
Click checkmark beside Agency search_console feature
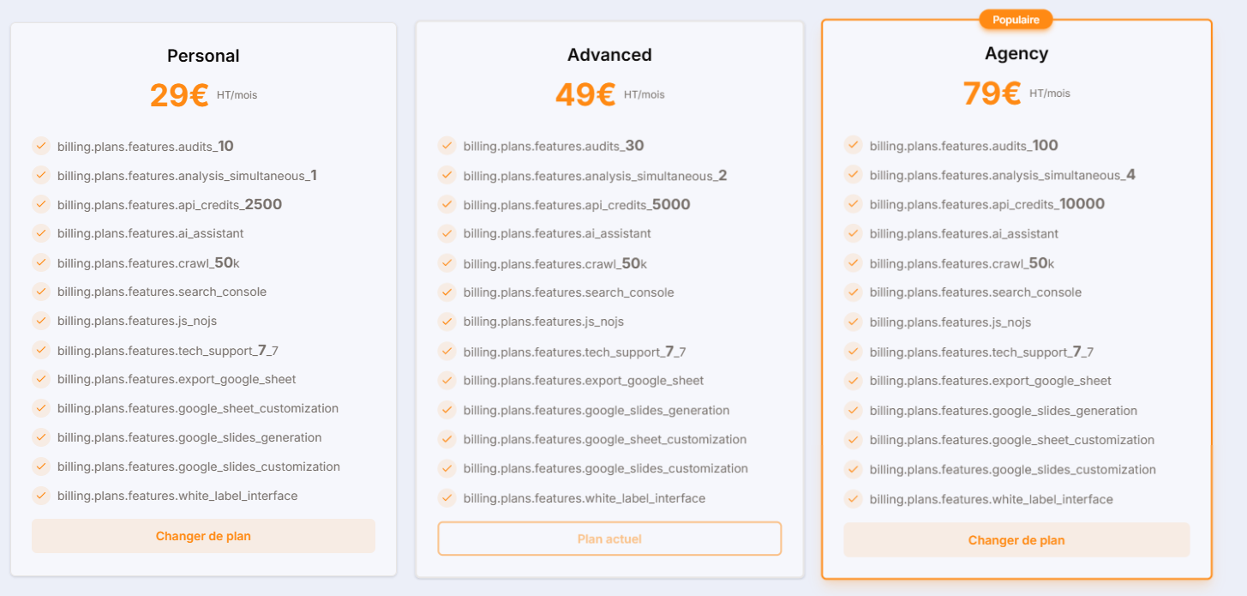point(853,292)
